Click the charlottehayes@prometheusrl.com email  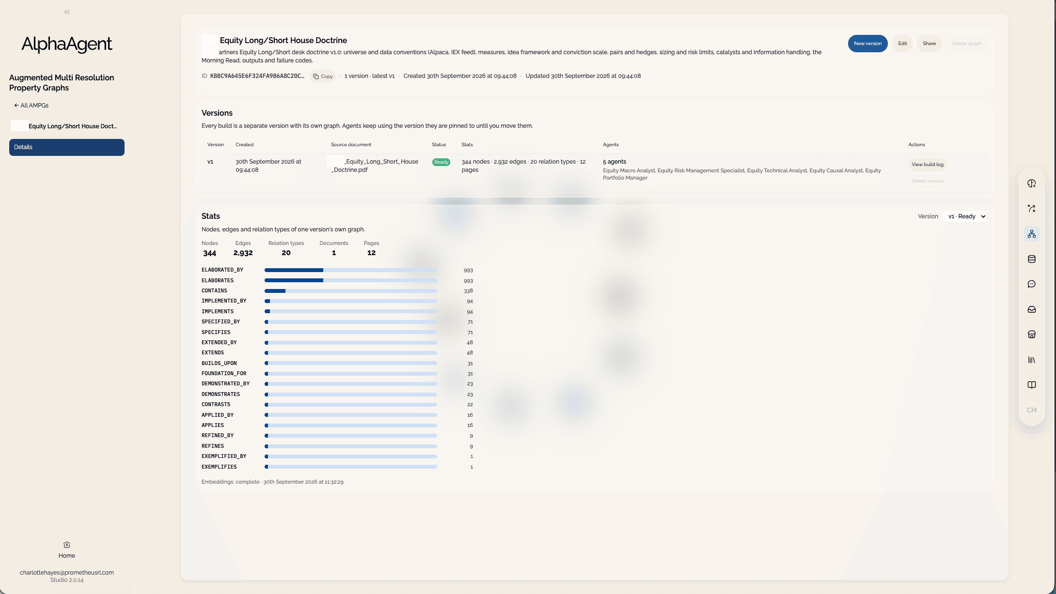pos(67,573)
